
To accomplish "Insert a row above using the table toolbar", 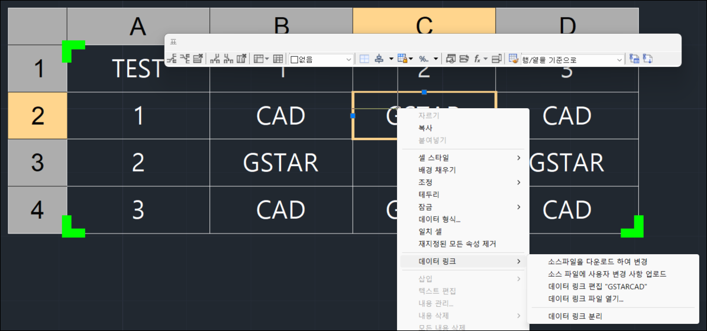I will pos(172,59).
